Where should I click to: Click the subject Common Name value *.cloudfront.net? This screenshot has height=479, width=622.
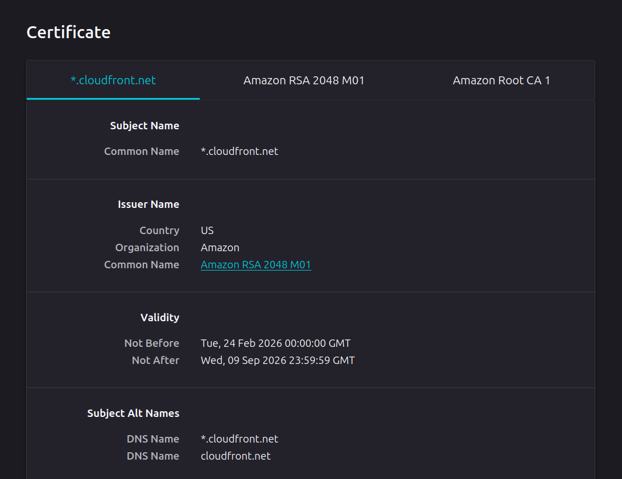[x=239, y=152]
